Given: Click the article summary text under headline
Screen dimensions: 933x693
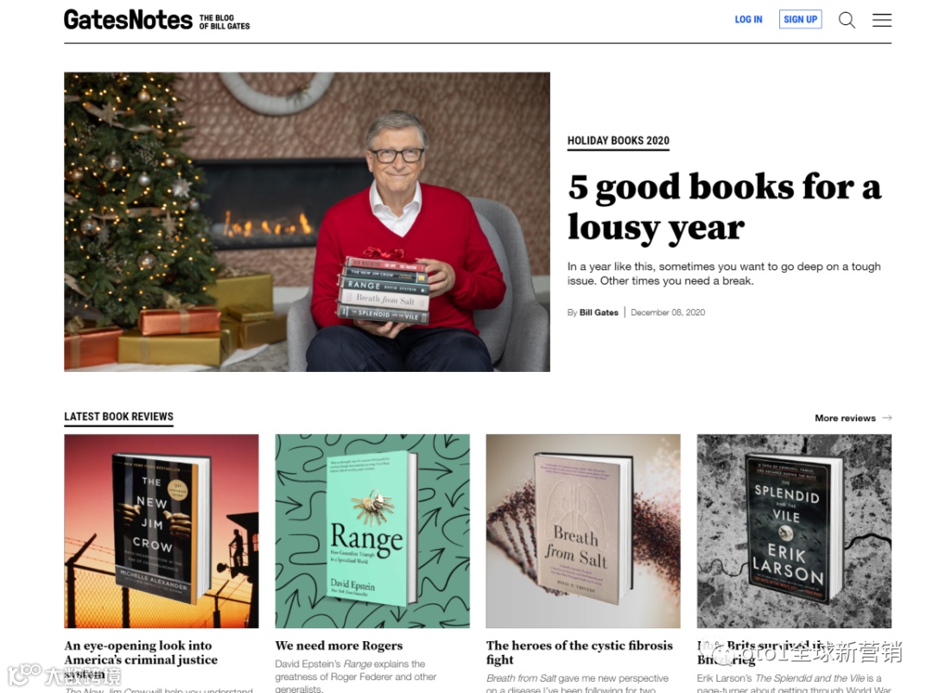Looking at the screenshot, I should click(724, 274).
